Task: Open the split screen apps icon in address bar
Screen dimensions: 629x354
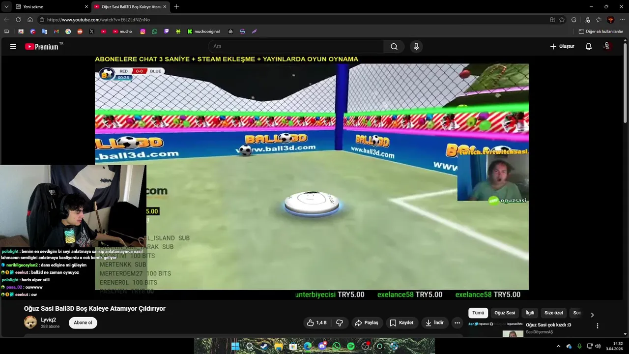Action: [552, 20]
